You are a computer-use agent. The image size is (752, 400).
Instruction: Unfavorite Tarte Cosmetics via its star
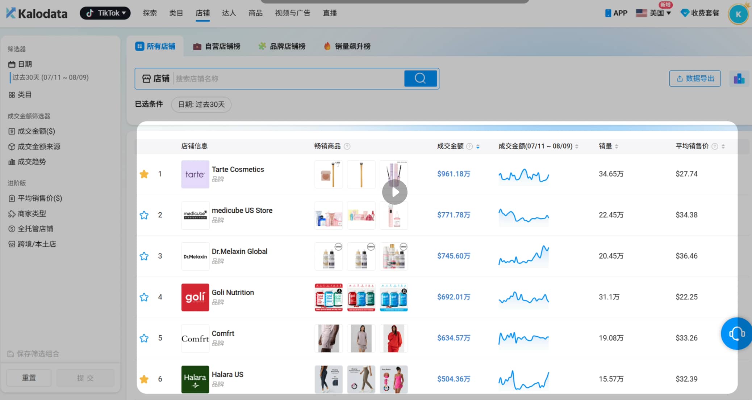click(x=144, y=174)
